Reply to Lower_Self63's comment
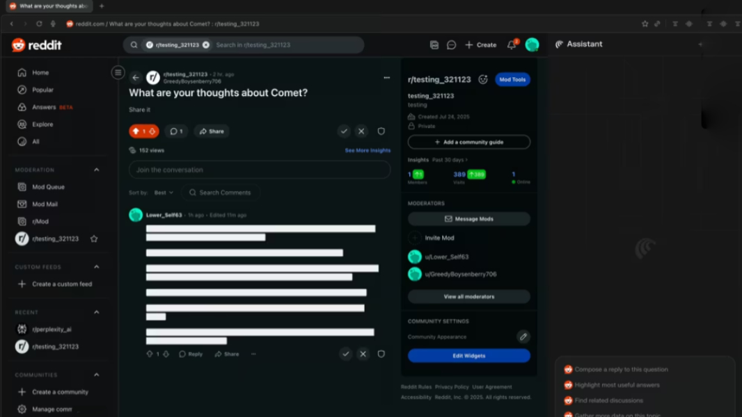This screenshot has width=742, height=417. click(191, 354)
